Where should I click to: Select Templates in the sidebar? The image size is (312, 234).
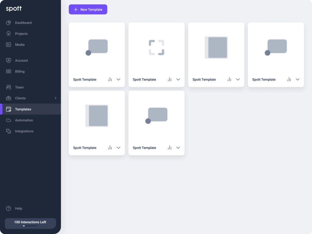(30, 109)
